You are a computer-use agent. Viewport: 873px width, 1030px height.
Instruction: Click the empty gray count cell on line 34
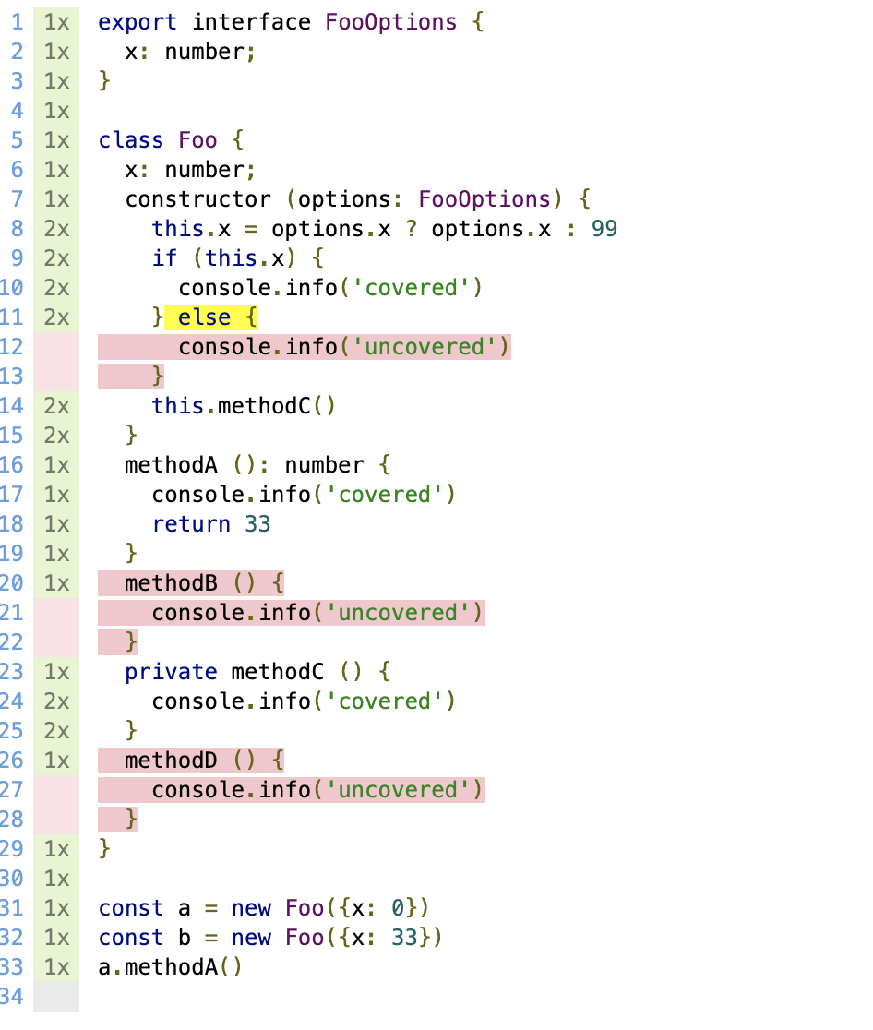[56, 997]
